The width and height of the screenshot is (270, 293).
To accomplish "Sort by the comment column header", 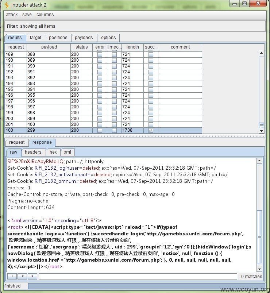I will [x=180, y=47].
